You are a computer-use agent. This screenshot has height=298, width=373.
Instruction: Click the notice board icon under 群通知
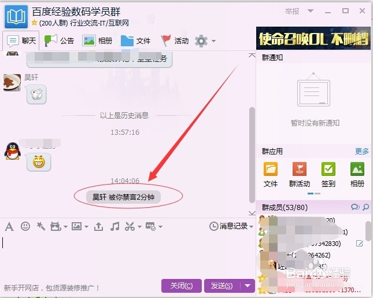(313, 90)
